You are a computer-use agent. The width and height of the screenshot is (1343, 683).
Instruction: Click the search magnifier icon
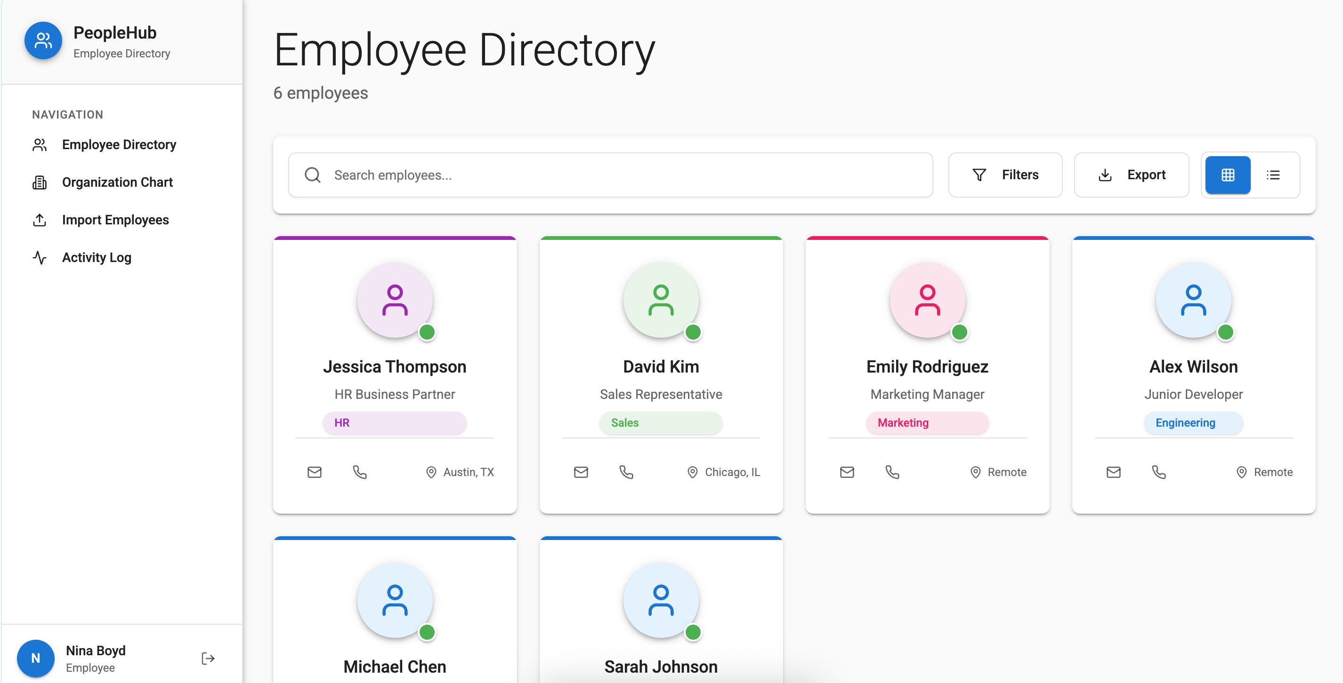pos(312,175)
